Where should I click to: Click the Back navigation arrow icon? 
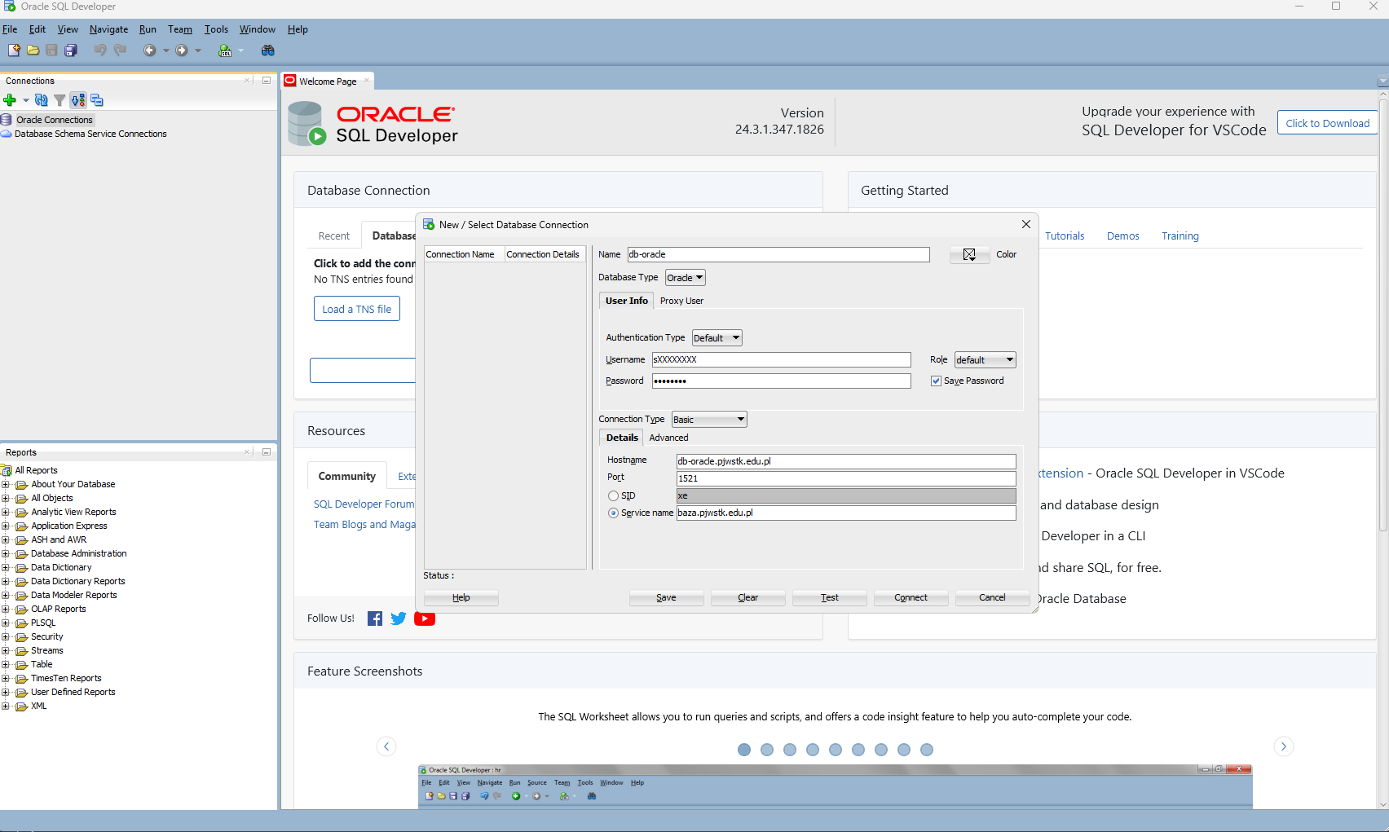(149, 51)
